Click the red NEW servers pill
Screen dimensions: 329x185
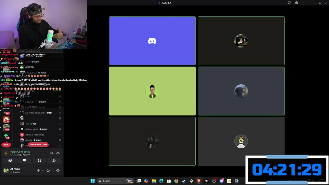tap(6, 145)
